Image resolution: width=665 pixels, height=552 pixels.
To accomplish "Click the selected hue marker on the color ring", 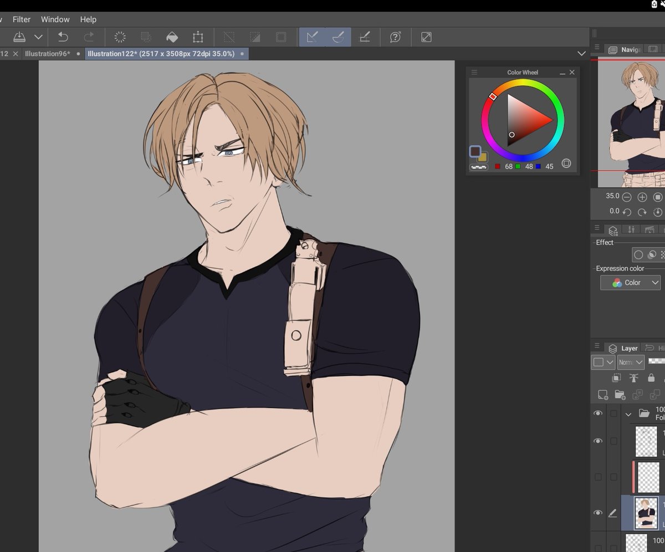I will pyautogui.click(x=493, y=96).
